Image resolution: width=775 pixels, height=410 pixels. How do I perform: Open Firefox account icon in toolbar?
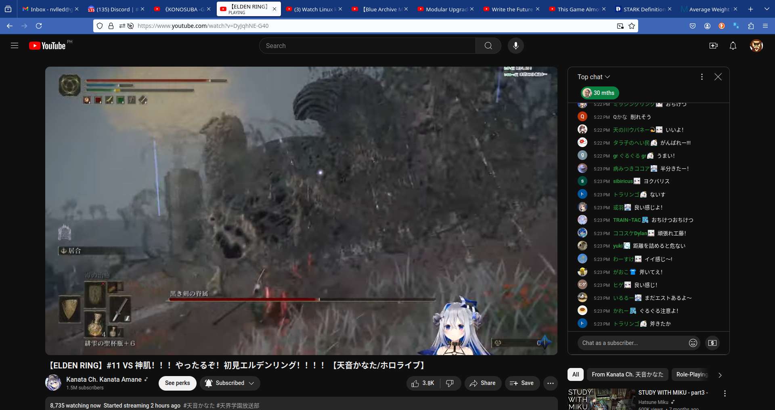click(707, 26)
